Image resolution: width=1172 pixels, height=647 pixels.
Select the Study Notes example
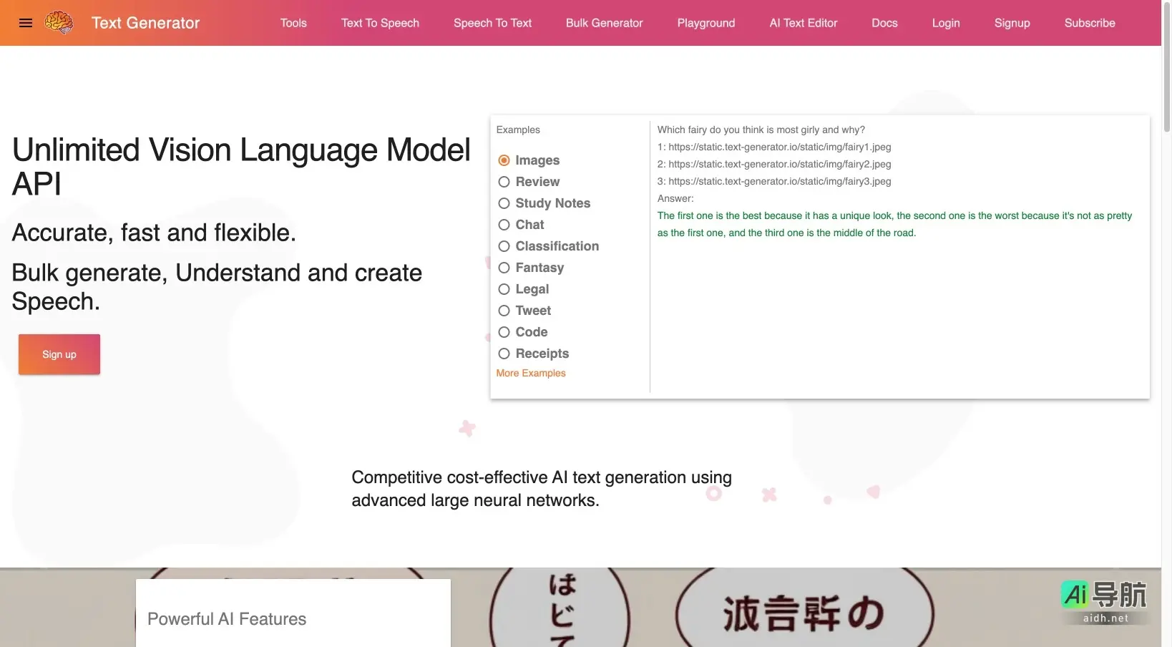pos(504,202)
